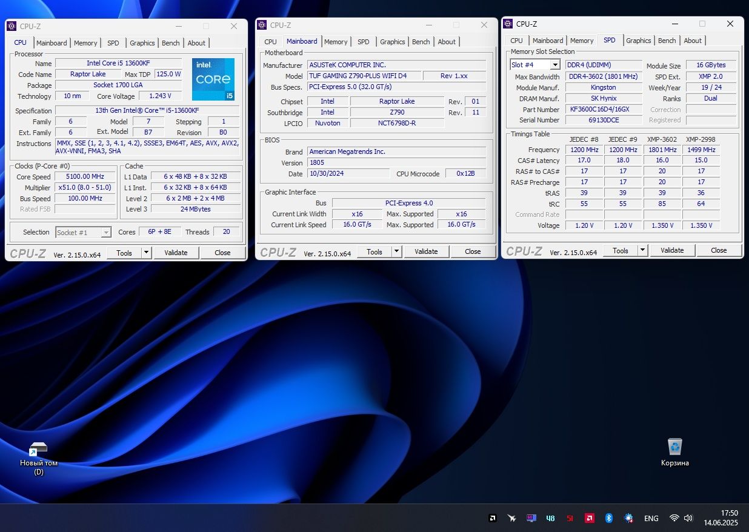Select the model TUF GAMING Z790-PLUS WIFI D4
Image resolution: width=749 pixels, height=532 pixels.
click(x=364, y=76)
